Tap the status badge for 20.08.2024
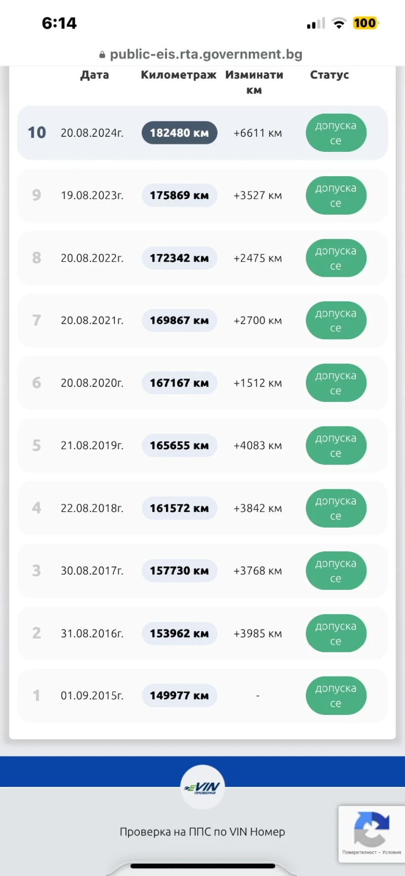Image resolution: width=405 pixels, height=876 pixels. click(x=336, y=133)
